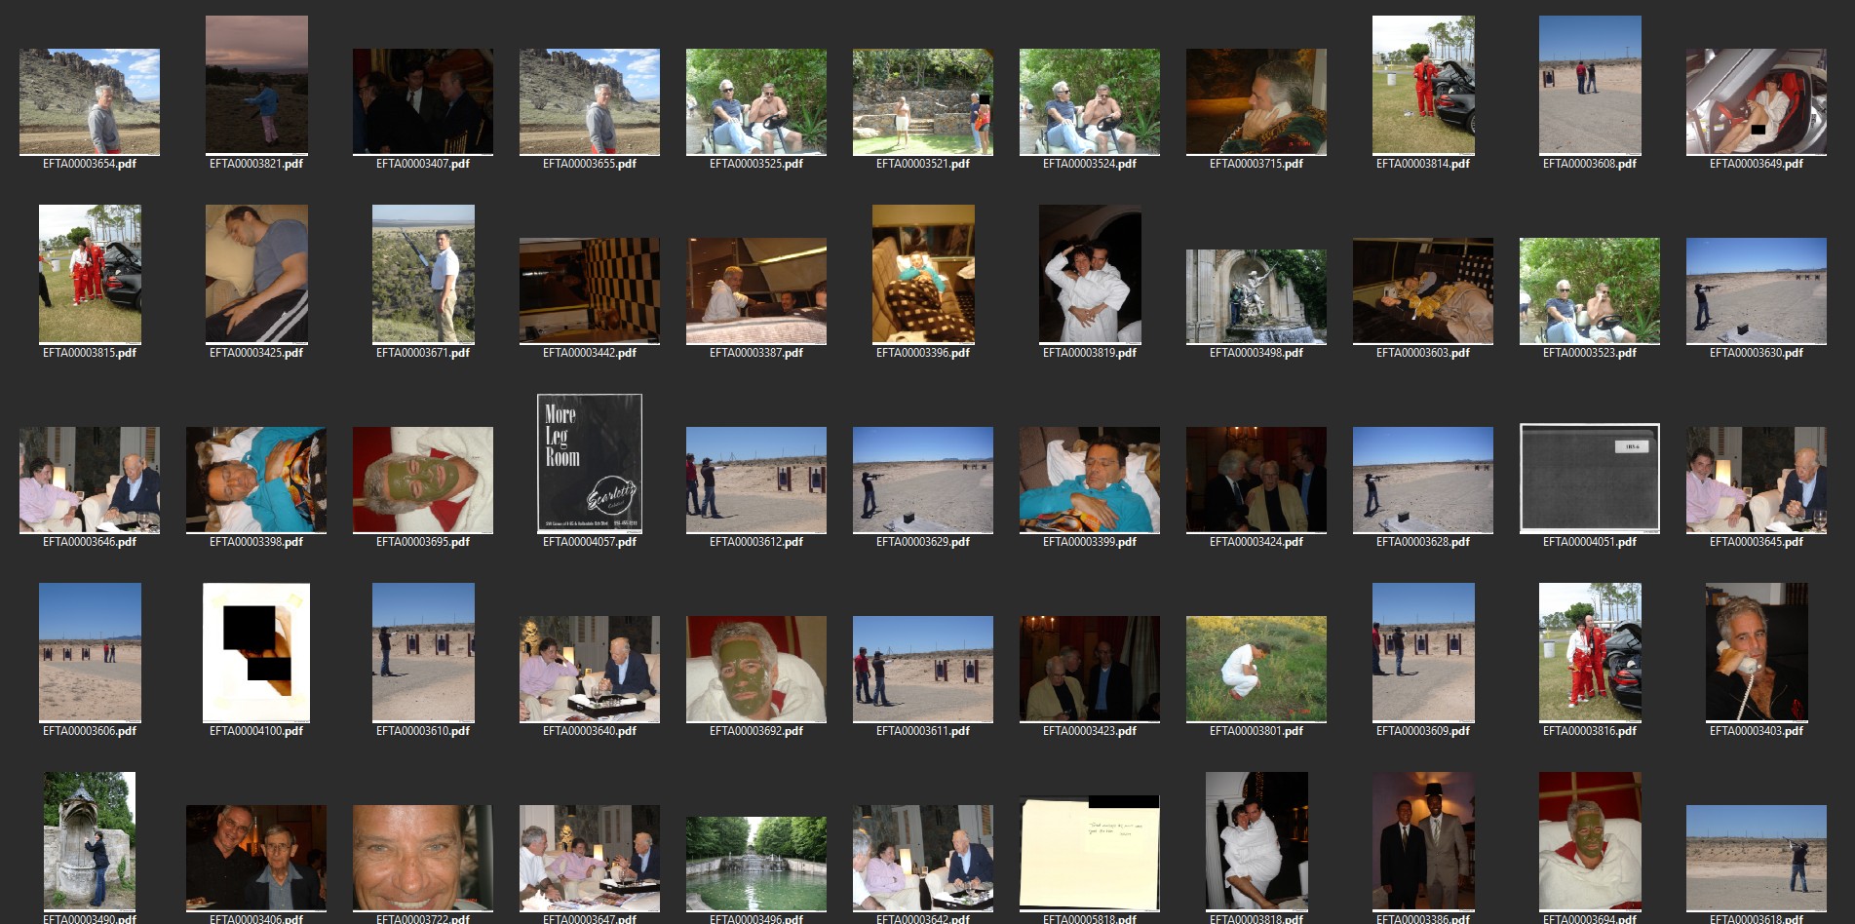Select the EFTA00003523.pdf thumbnail

(1590, 290)
